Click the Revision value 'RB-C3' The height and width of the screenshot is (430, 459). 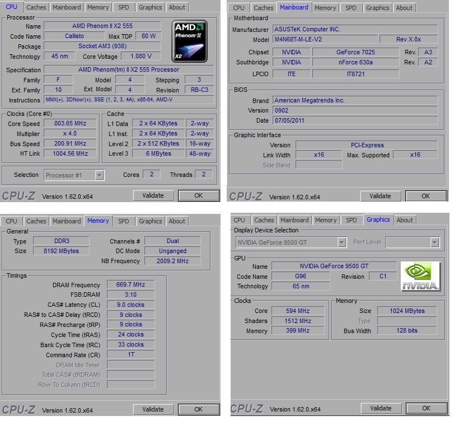click(199, 90)
